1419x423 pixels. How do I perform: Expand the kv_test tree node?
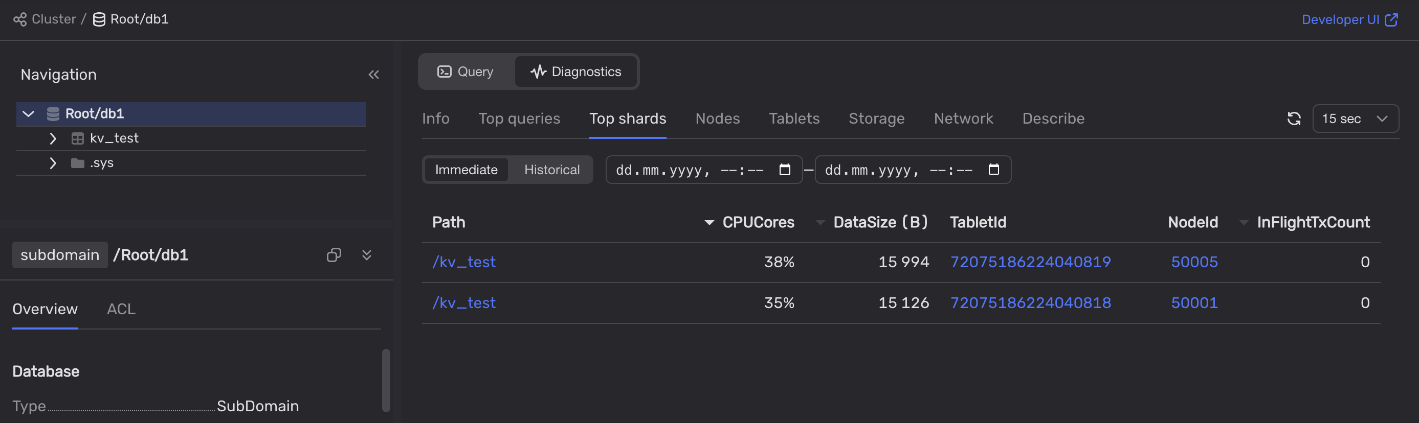[53, 138]
